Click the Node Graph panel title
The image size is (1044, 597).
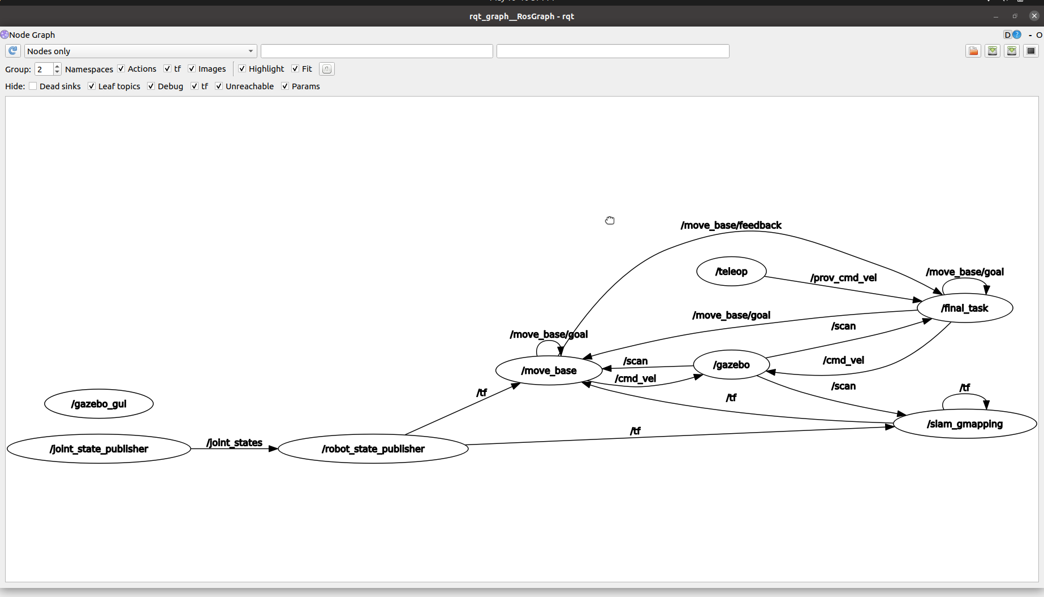point(32,34)
